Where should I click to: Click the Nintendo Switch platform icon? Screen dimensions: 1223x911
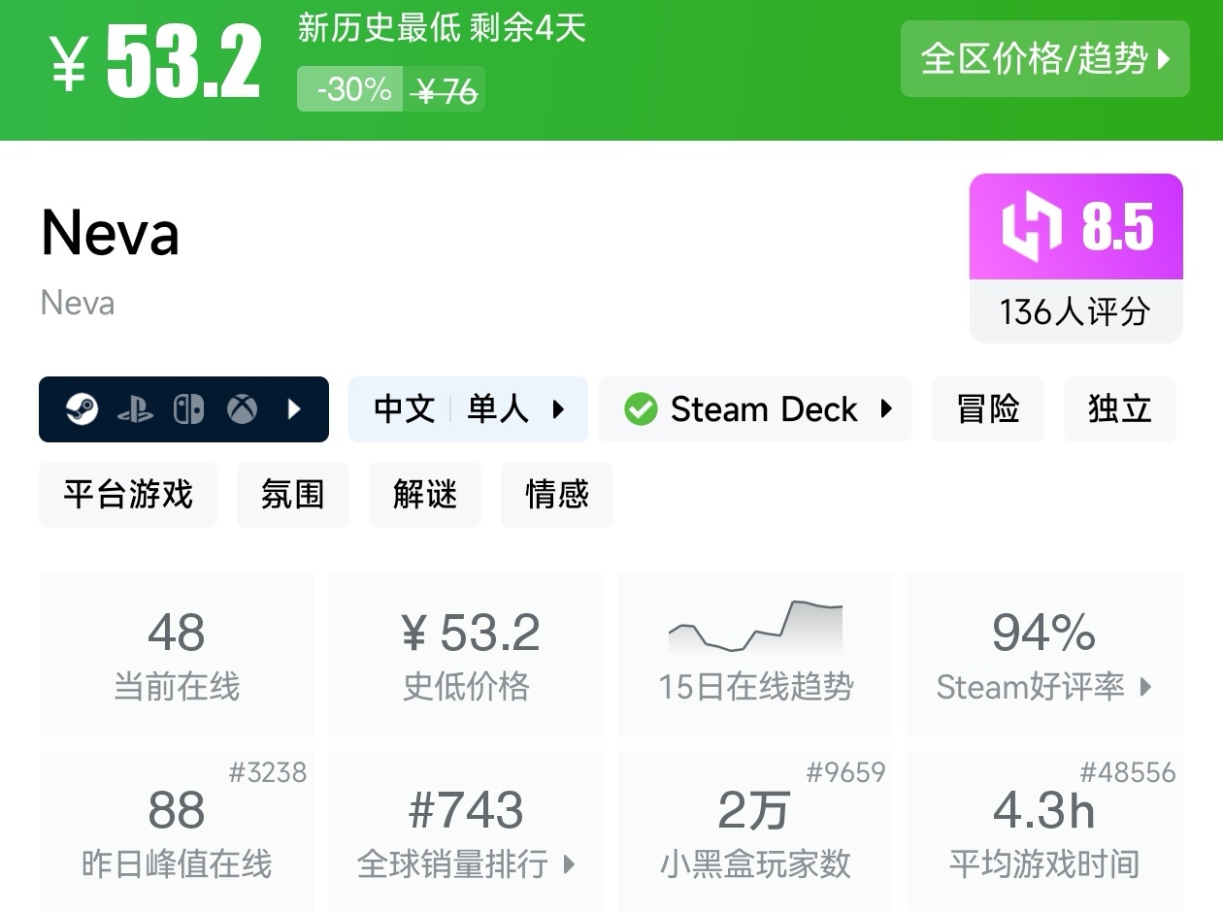pyautogui.click(x=188, y=409)
